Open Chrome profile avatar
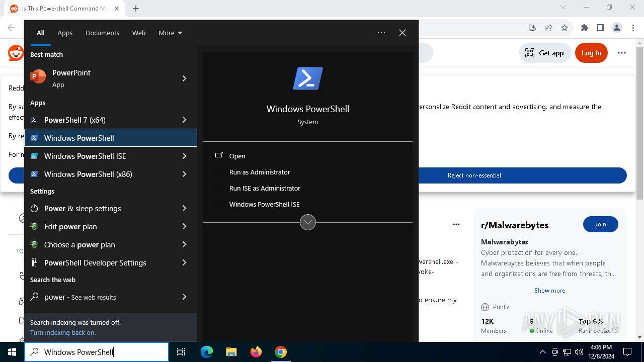The height and width of the screenshot is (362, 644). tap(617, 28)
